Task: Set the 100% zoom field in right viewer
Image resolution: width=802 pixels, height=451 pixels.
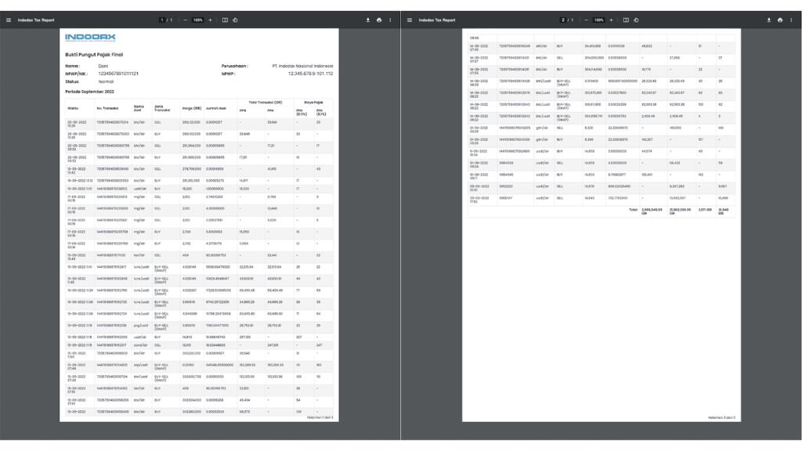Action: tap(599, 20)
